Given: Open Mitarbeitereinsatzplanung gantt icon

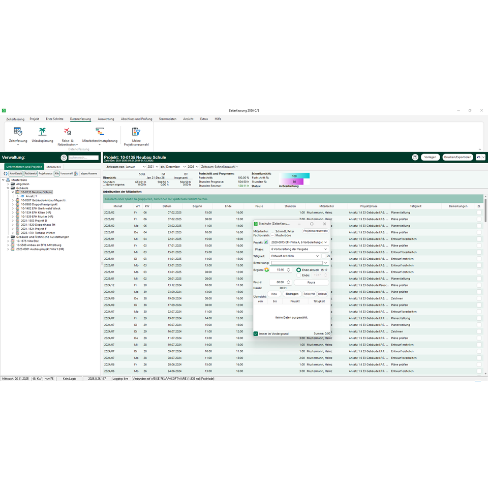Looking at the screenshot, I should coord(100,132).
